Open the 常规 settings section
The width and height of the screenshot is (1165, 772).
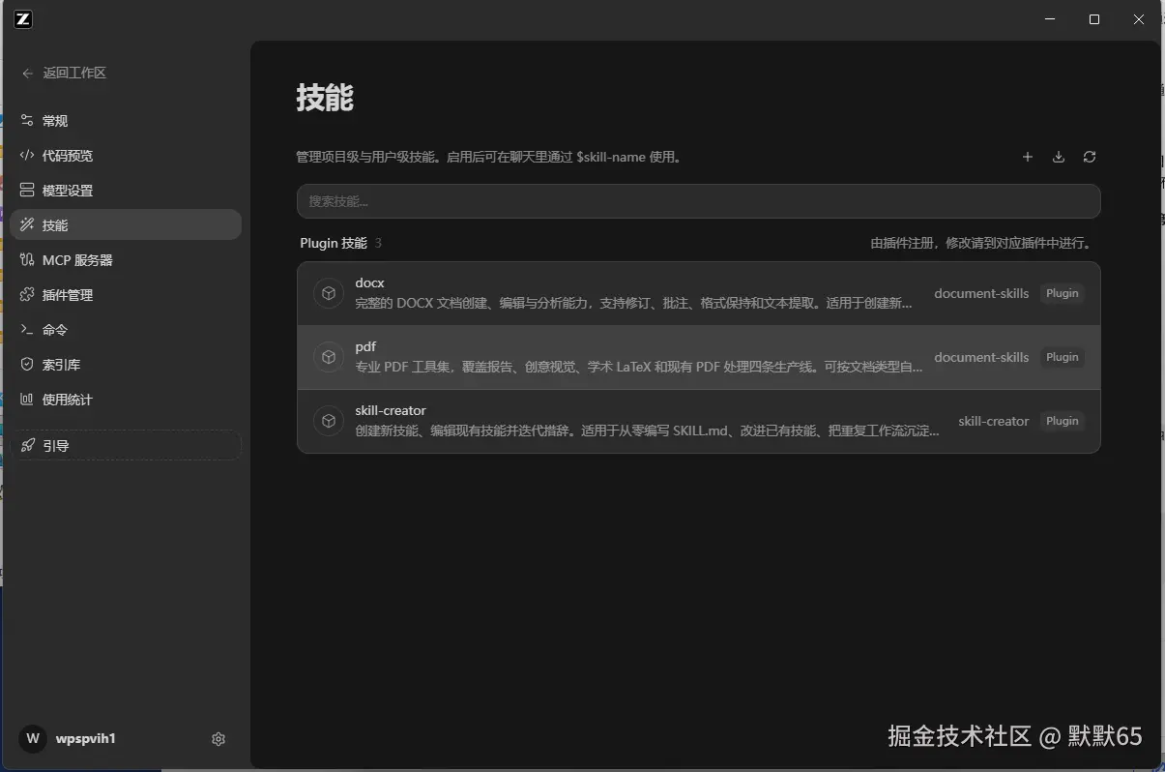(126, 121)
